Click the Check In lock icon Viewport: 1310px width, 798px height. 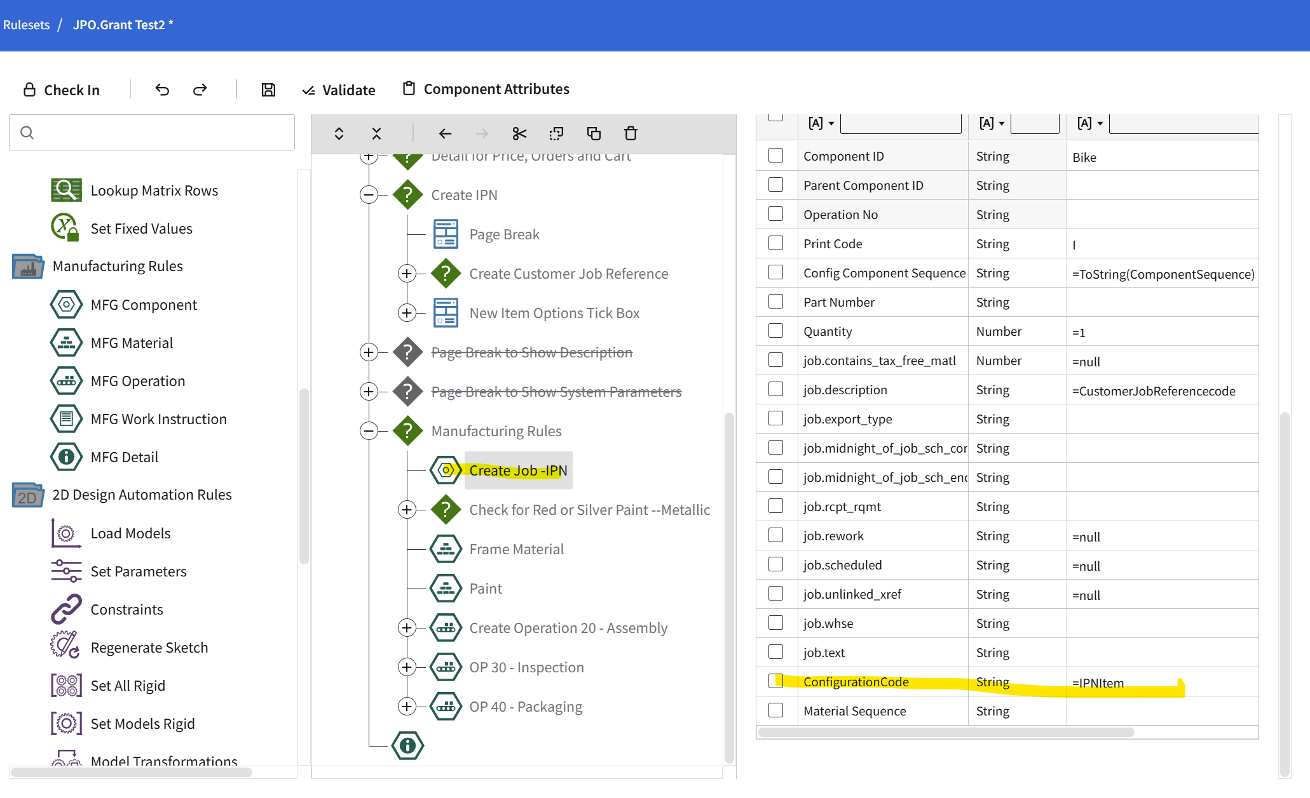29,90
